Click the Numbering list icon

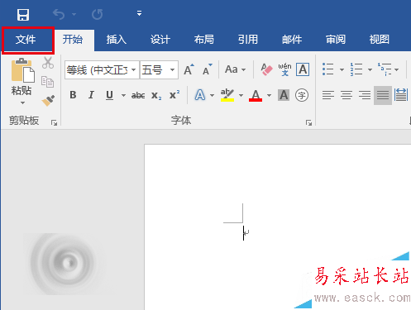tap(356, 69)
